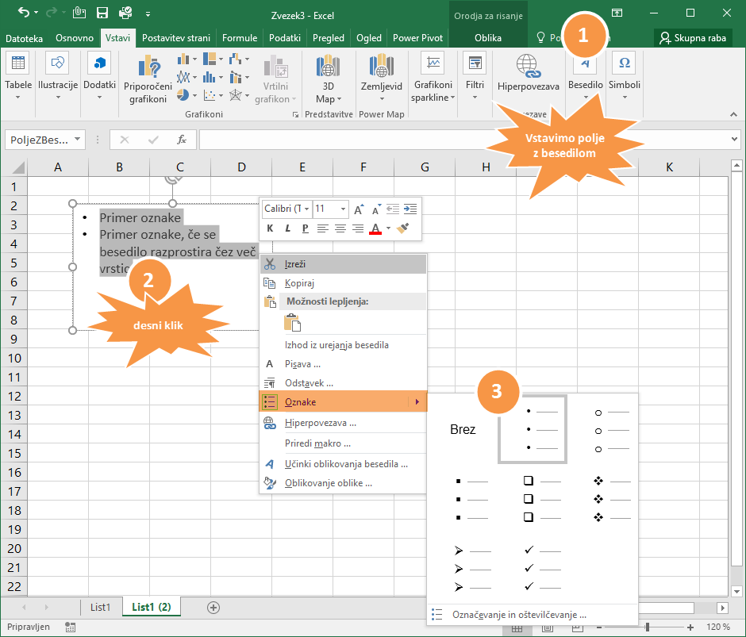Click decrease indent icon in mini toolbar

393,209
